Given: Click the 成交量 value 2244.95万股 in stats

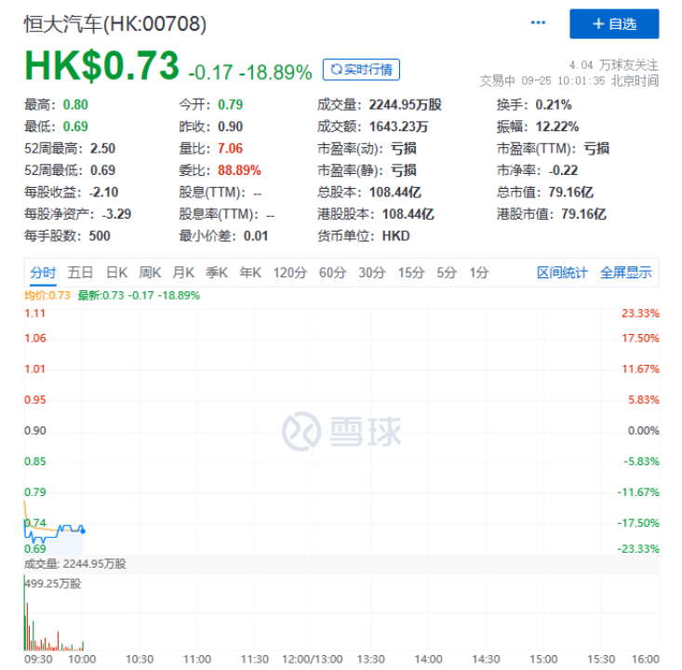Looking at the screenshot, I should 406,105.
